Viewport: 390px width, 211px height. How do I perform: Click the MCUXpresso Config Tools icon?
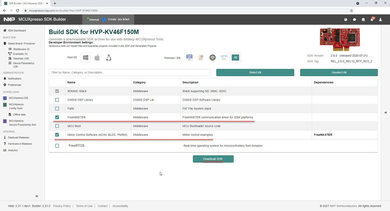click(x=5, y=105)
